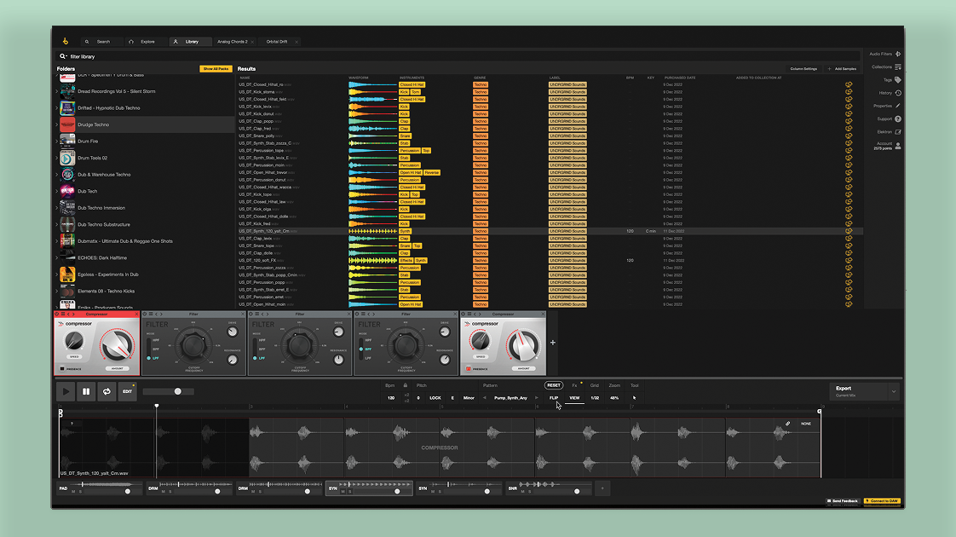Toggle the key LOCK control

pyautogui.click(x=435, y=397)
